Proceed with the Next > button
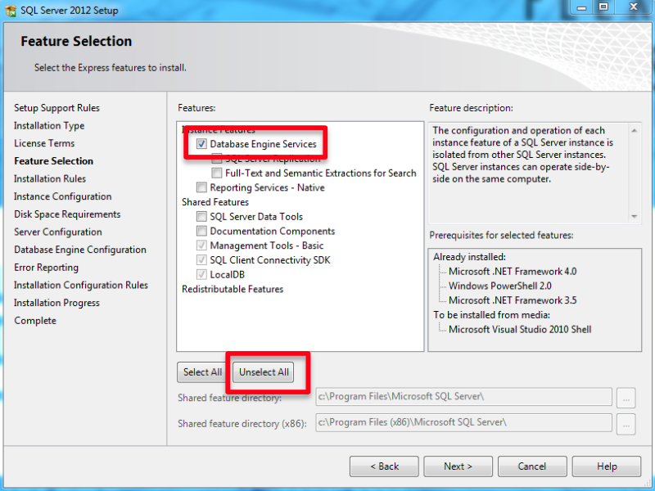This screenshot has width=655, height=491. [458, 466]
